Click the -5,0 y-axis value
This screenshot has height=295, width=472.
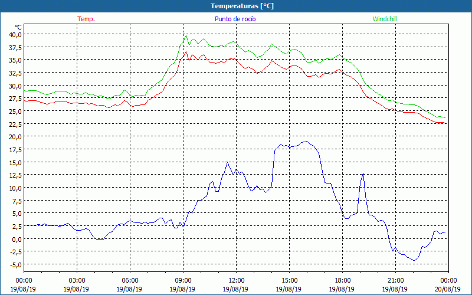pyautogui.click(x=16, y=264)
